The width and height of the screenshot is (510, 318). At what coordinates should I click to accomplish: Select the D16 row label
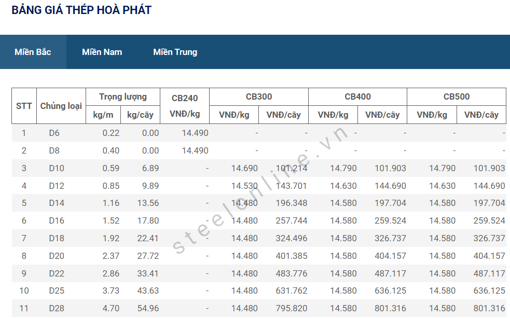click(57, 221)
